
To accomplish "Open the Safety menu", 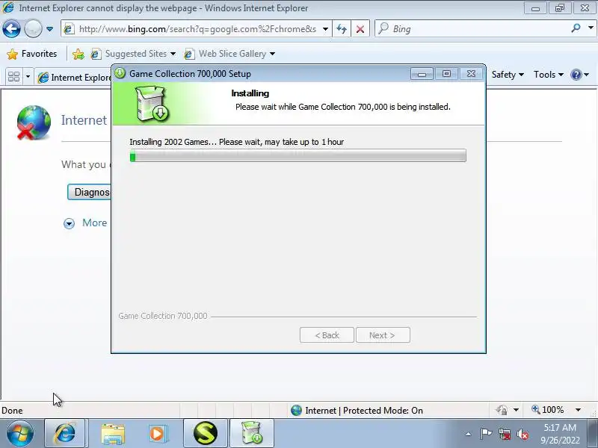I will point(508,75).
